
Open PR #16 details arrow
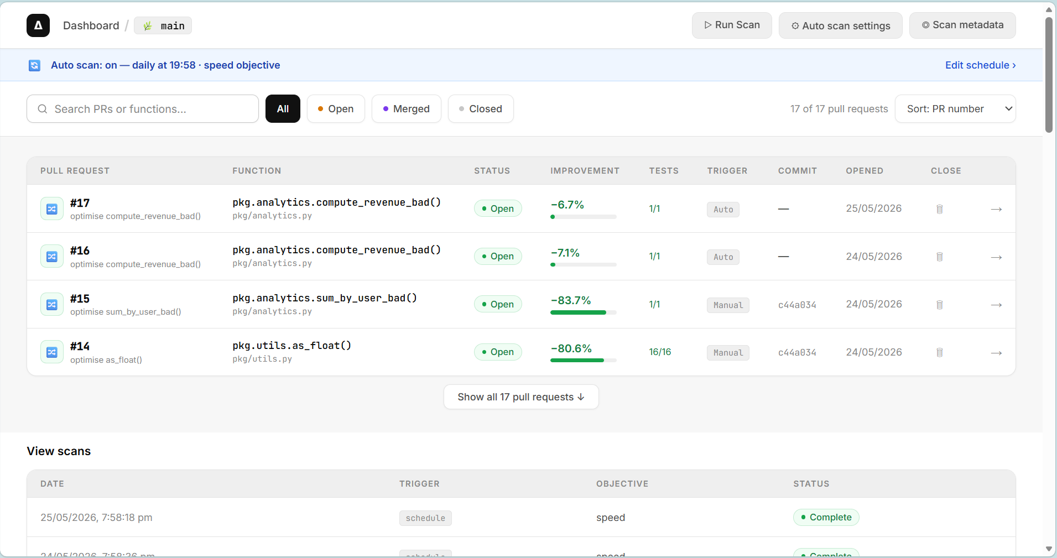996,257
